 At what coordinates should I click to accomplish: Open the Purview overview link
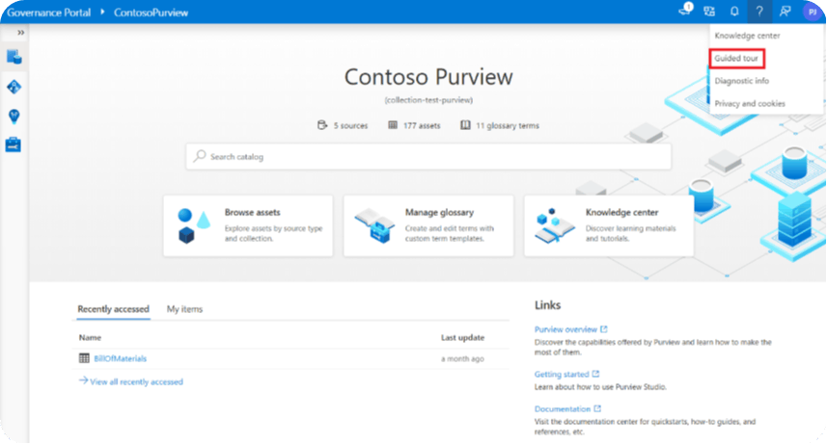point(565,329)
